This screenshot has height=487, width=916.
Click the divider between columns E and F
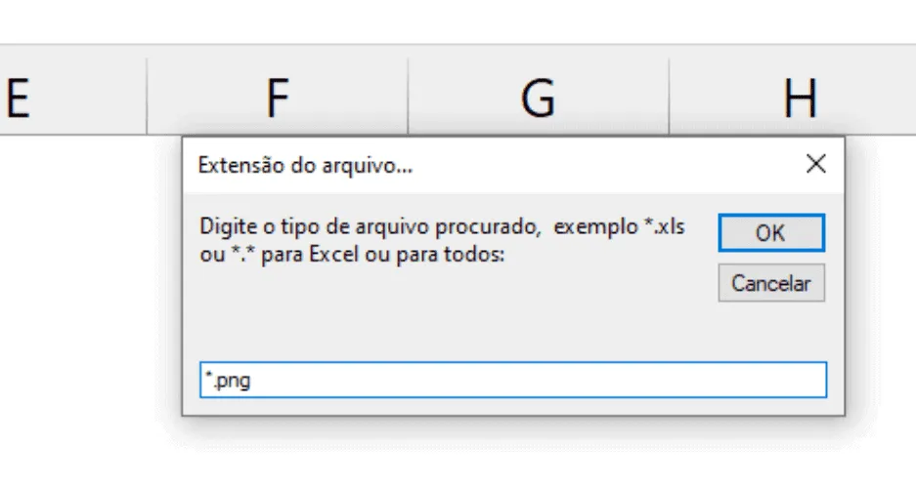pos(147,97)
